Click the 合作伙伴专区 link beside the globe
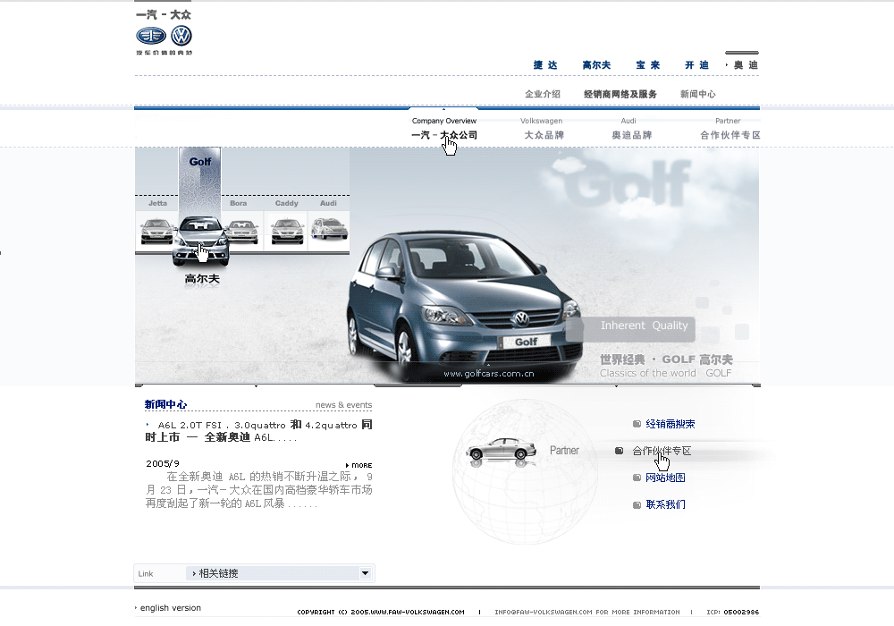This screenshot has height=626, width=894. point(662,451)
